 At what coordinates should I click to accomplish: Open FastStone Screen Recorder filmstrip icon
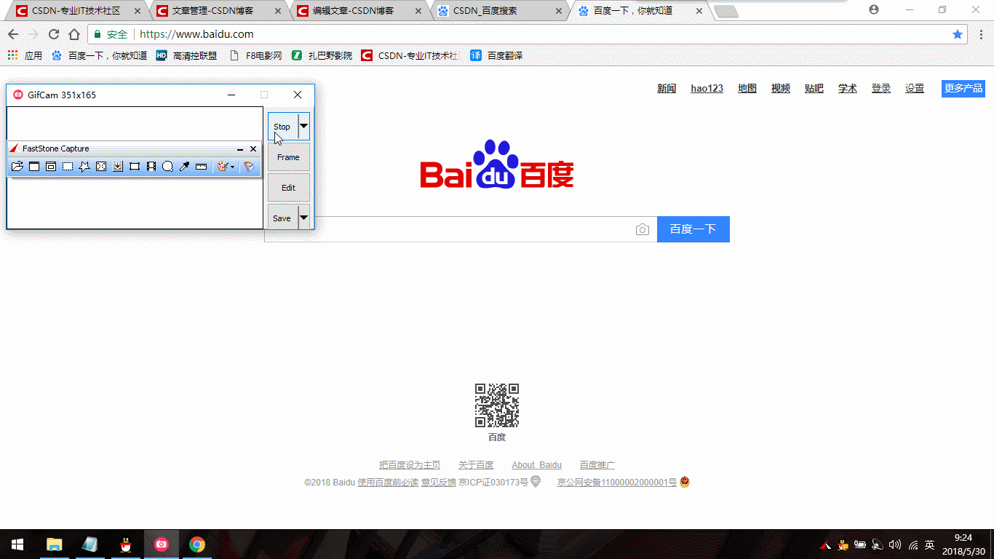click(x=151, y=167)
